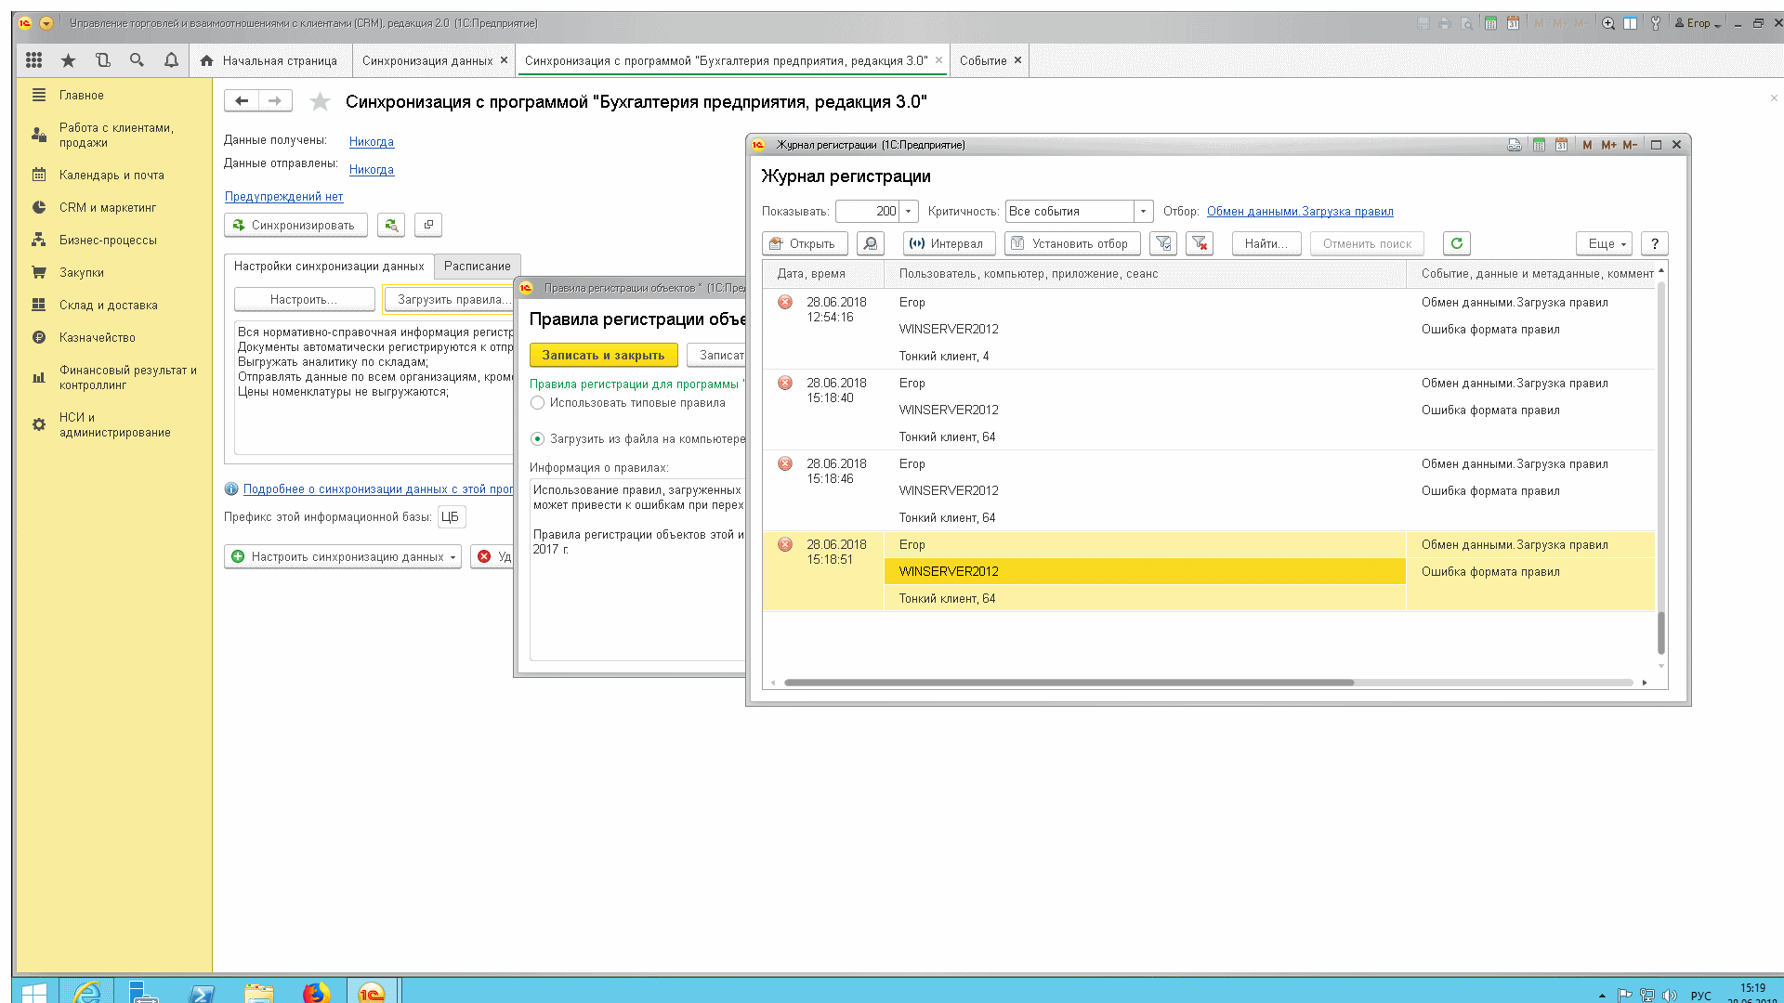This screenshot has width=1784, height=1003.
Task: Open Склад и доставка section
Action: click(109, 306)
